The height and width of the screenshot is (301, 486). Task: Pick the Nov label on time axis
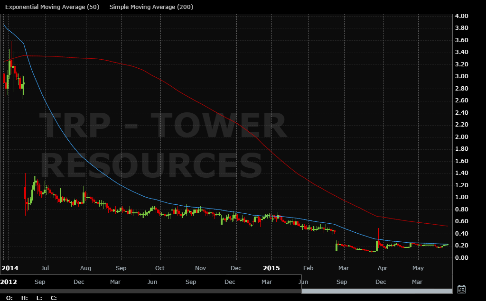(x=201, y=268)
